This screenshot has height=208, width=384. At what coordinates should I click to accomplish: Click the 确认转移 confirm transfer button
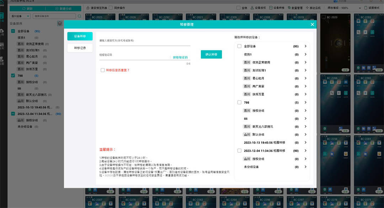(x=211, y=55)
